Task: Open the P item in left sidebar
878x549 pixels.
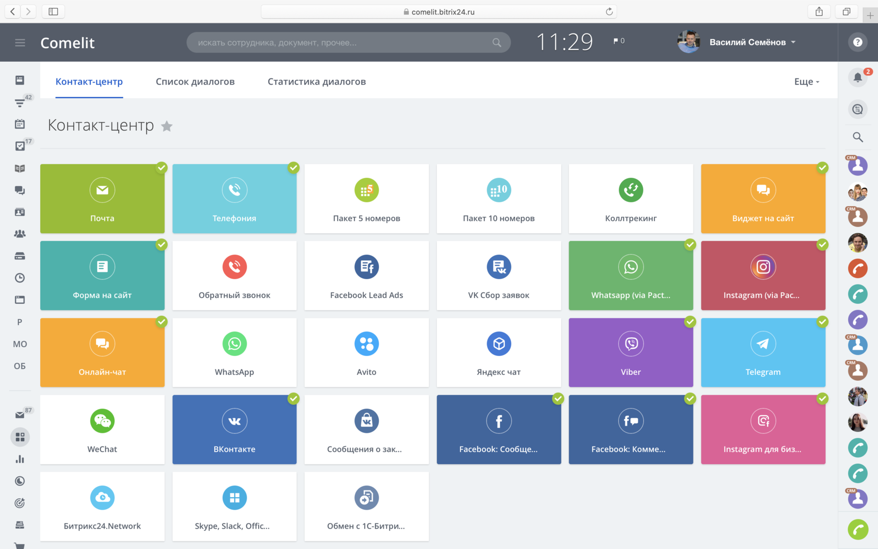Action: (20, 322)
